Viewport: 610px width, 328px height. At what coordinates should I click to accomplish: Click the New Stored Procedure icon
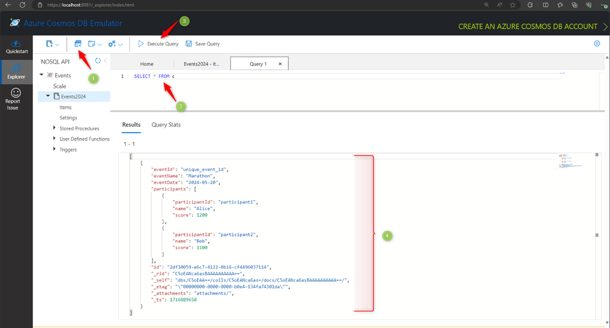[92, 44]
